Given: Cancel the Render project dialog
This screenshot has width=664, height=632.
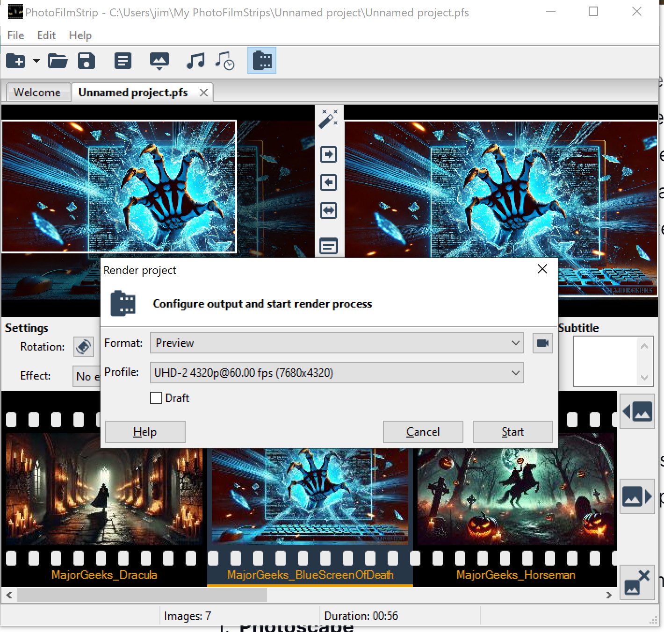Looking at the screenshot, I should [423, 431].
